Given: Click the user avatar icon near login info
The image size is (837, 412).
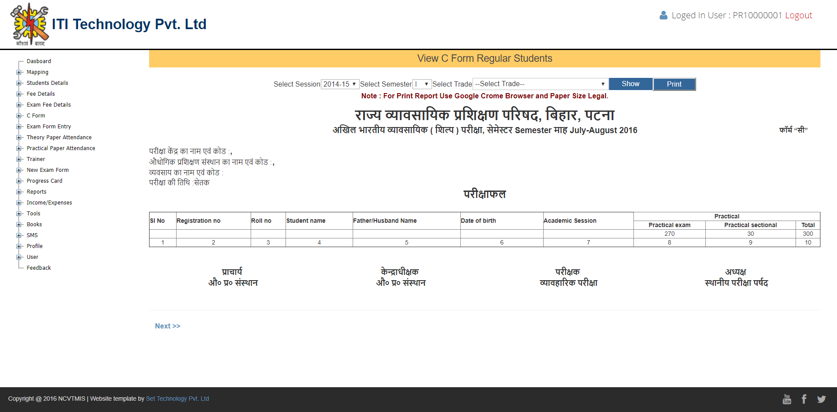Looking at the screenshot, I should click(663, 15).
